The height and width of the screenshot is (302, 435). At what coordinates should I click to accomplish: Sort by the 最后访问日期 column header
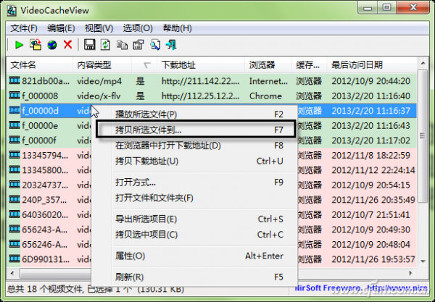(x=372, y=65)
